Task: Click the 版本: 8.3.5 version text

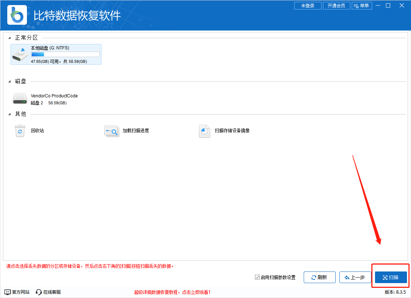Action: (395, 292)
